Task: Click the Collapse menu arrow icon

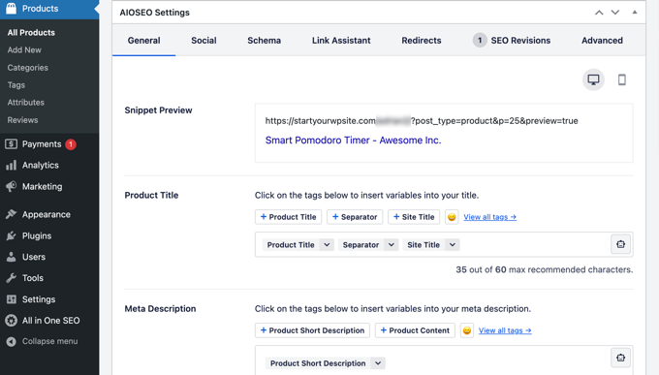Action: (x=12, y=341)
